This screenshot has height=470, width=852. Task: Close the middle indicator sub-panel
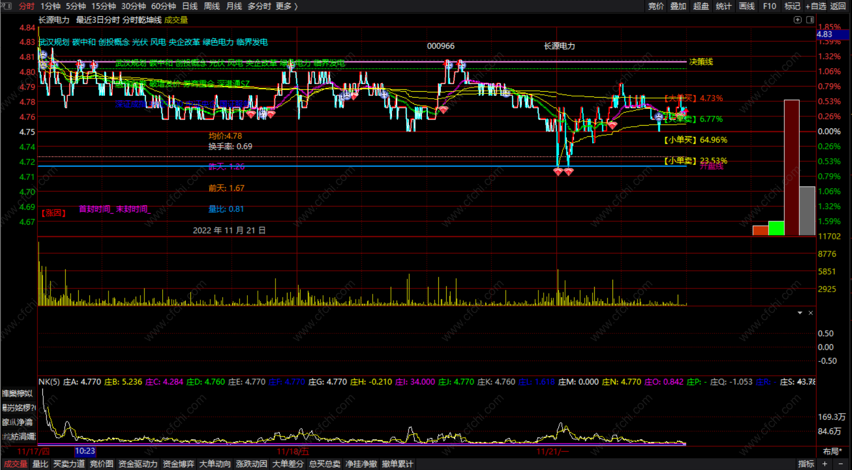click(811, 313)
